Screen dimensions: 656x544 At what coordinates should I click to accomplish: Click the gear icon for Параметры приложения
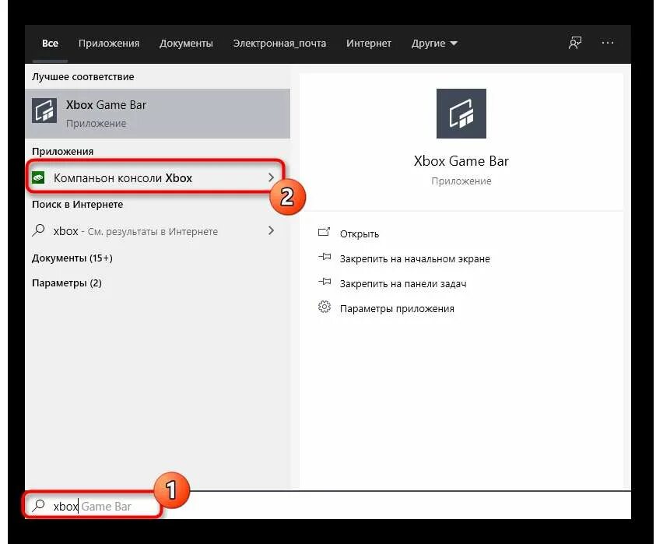click(x=324, y=307)
